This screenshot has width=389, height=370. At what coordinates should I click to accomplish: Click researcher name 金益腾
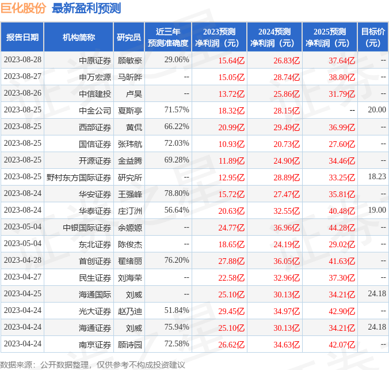(x=129, y=161)
